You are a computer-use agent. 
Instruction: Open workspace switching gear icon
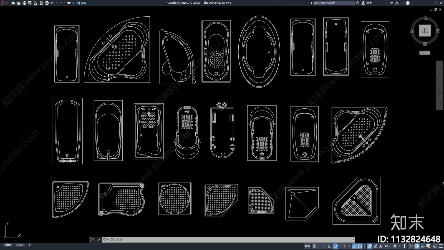(x=395, y=246)
